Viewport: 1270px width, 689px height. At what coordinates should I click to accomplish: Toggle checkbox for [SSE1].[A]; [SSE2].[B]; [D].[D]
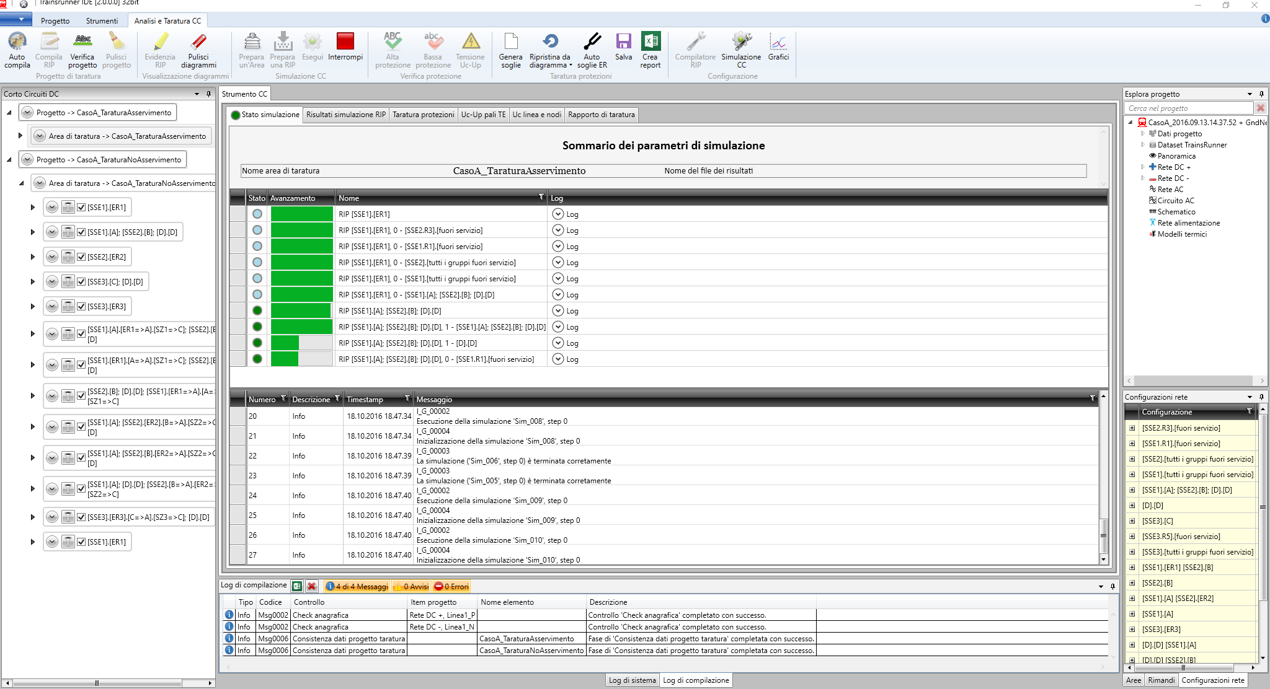coord(81,232)
